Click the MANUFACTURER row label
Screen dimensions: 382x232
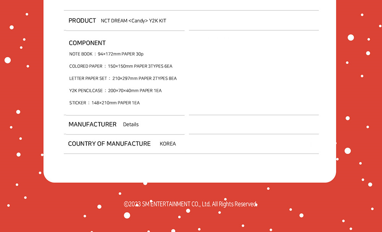(93, 124)
